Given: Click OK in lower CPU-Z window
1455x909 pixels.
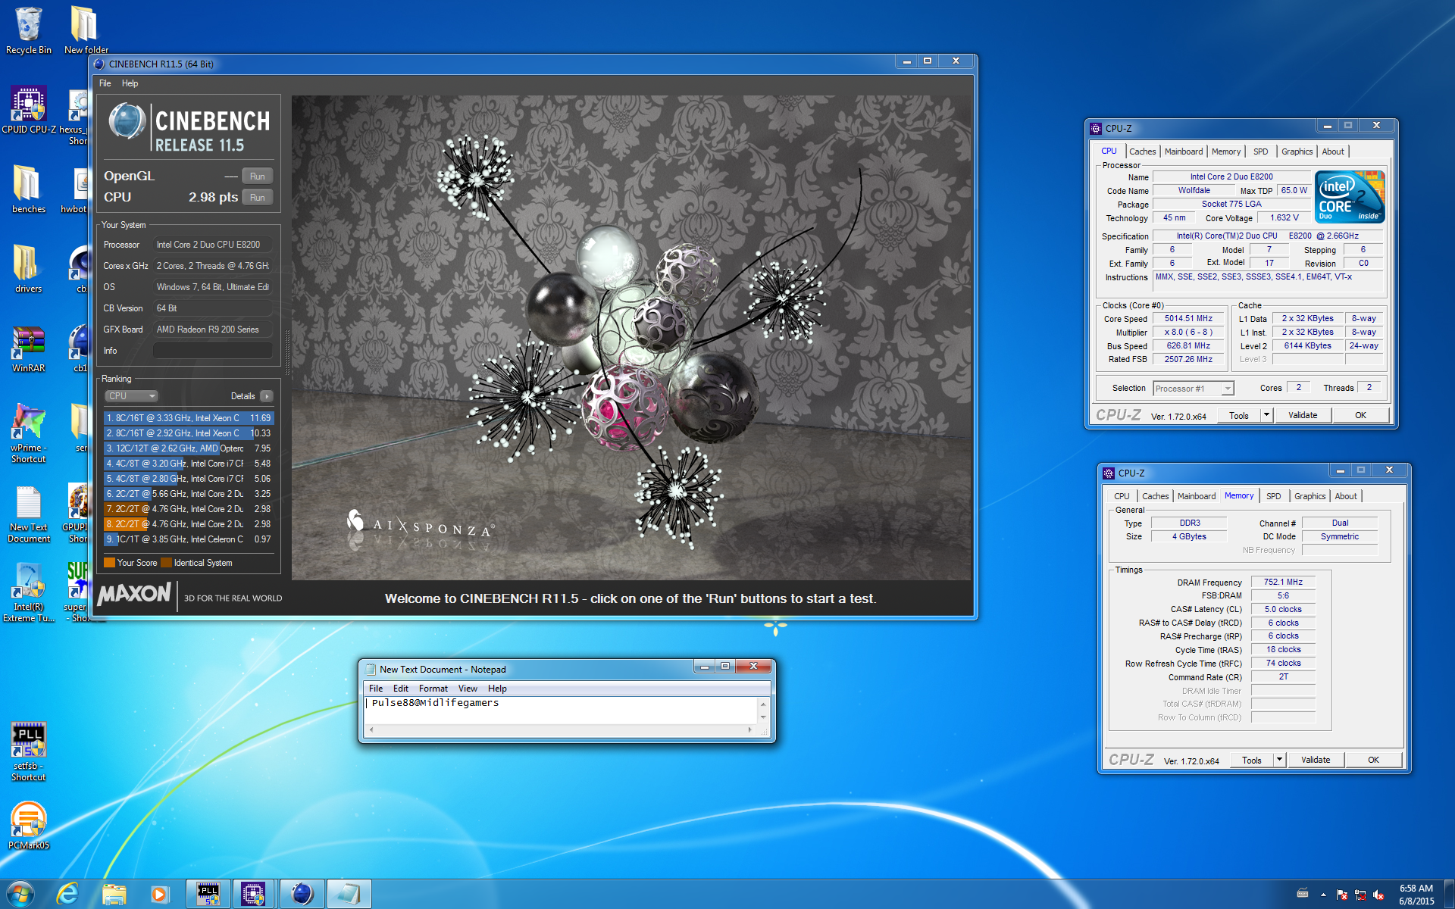Looking at the screenshot, I should [x=1373, y=760].
